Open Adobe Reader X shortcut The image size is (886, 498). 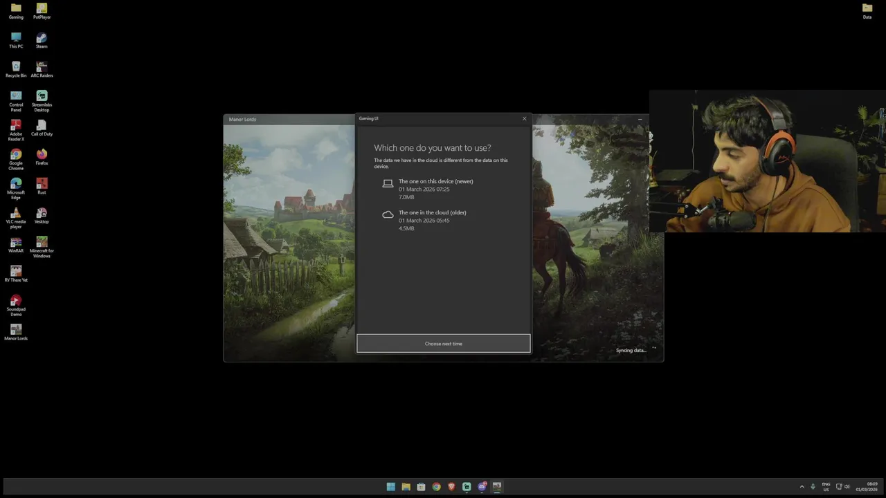click(16, 130)
